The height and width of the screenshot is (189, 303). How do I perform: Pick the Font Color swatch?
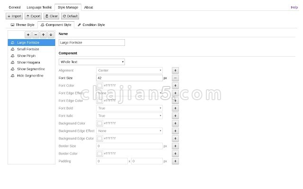coord(100,86)
